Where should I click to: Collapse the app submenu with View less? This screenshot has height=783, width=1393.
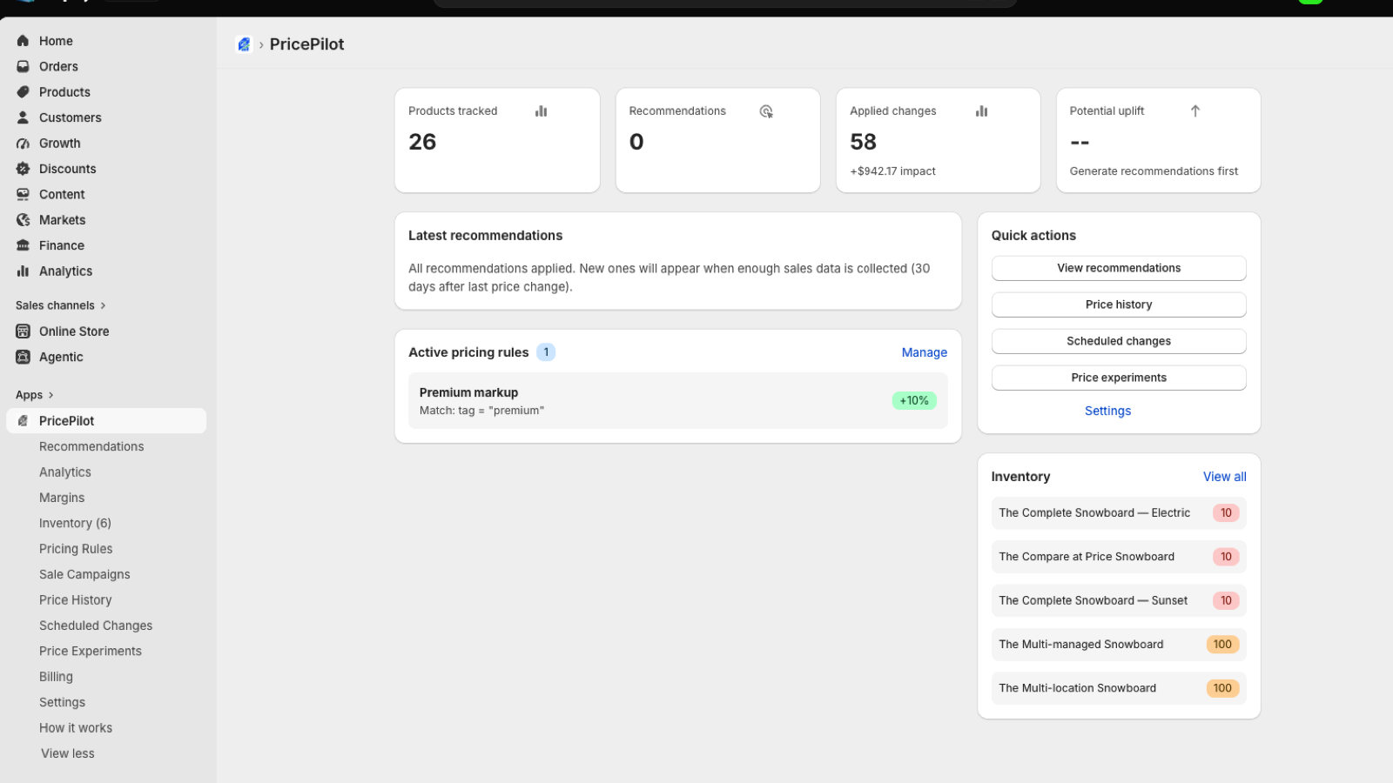[68, 753]
